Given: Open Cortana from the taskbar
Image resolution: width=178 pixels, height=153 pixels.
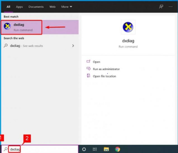Looking at the screenshot, I should (x=84, y=149).
